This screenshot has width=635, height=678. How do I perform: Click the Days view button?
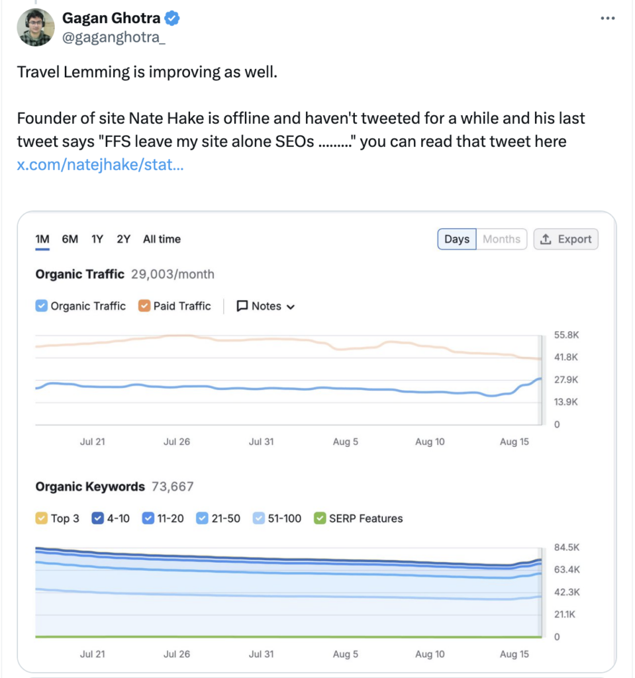tap(457, 239)
